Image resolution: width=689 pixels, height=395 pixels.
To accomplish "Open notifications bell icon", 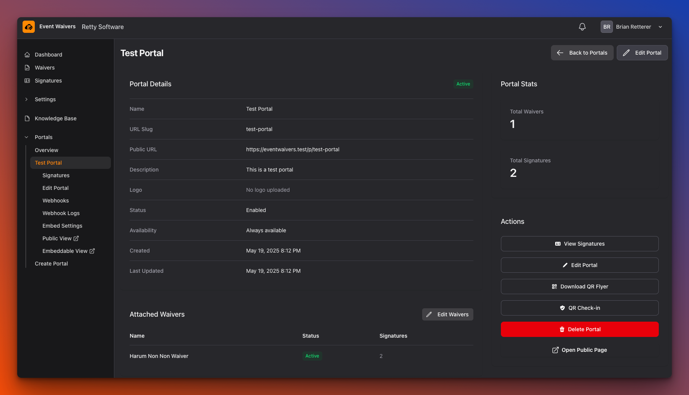I will click(x=582, y=27).
